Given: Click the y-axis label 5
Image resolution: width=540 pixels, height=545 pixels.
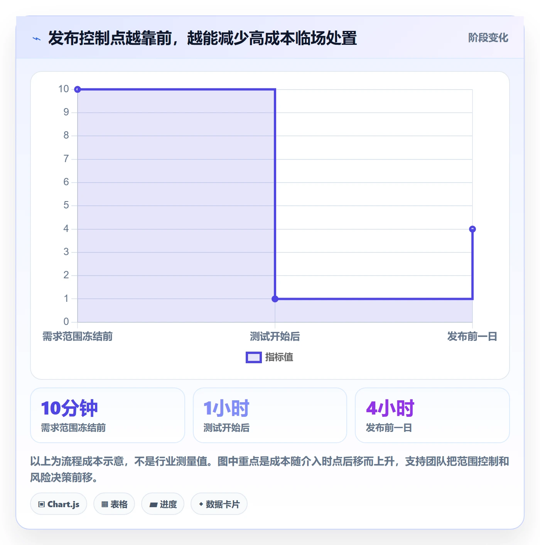Looking at the screenshot, I should [x=66, y=205].
